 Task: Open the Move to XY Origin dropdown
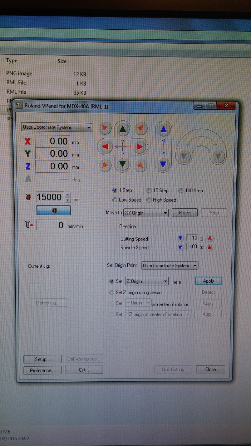(x=146, y=213)
